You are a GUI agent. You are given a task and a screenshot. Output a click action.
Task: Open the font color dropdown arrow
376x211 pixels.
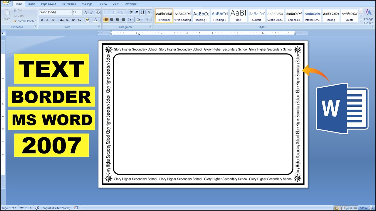[99, 20]
